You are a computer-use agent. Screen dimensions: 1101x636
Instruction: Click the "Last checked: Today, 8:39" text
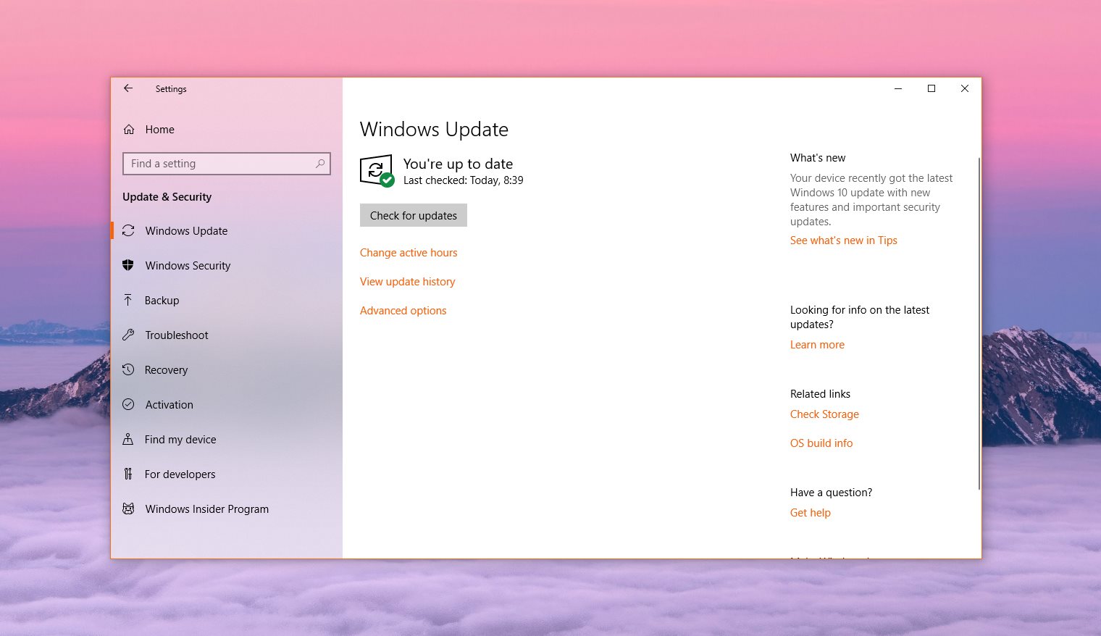(464, 180)
